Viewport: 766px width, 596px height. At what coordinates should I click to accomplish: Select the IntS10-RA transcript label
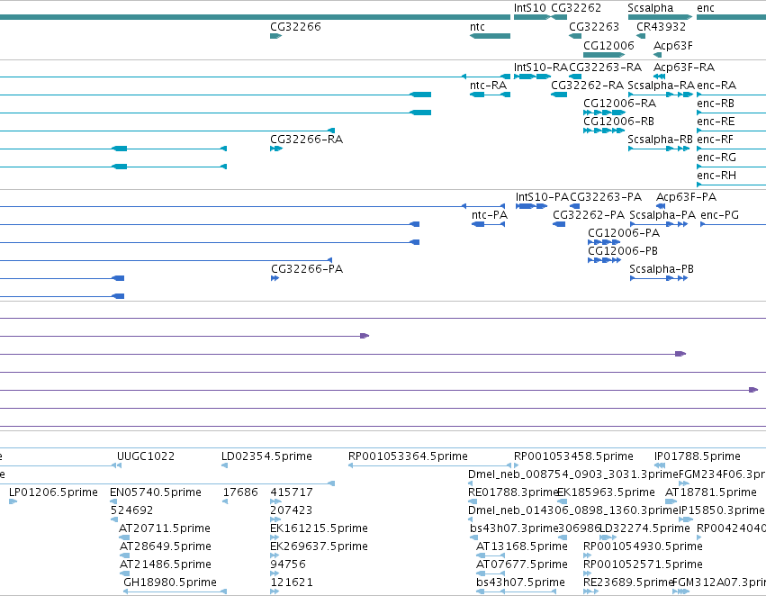[541, 68]
